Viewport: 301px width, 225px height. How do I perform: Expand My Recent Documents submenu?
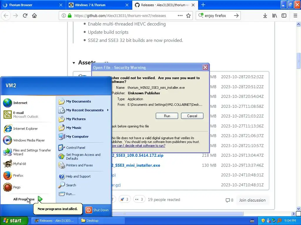tap(84, 110)
